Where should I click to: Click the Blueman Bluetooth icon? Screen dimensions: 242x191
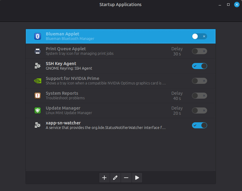tap(38, 36)
